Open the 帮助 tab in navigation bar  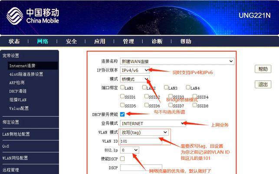pyautogui.click(x=186, y=41)
